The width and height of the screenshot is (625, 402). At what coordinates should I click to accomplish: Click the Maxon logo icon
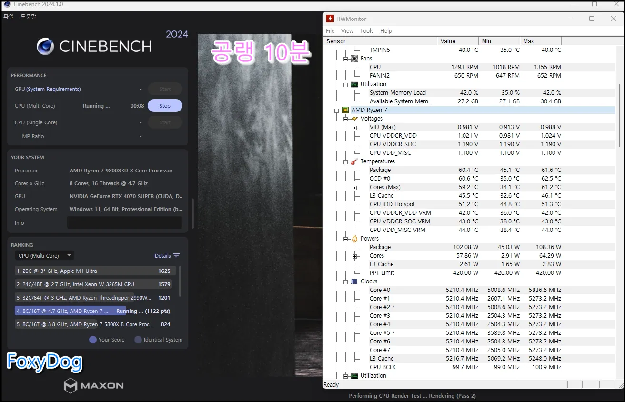point(71,385)
